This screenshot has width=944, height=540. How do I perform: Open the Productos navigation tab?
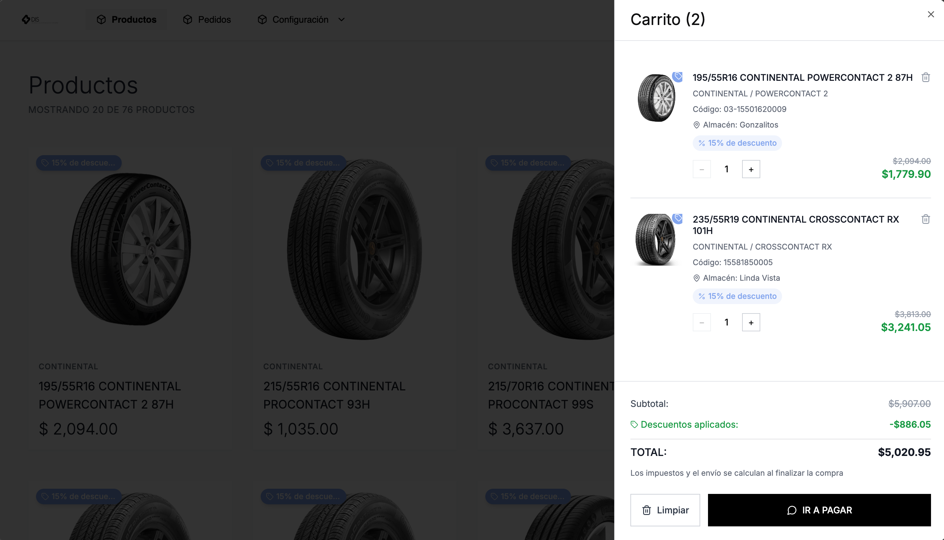(127, 20)
